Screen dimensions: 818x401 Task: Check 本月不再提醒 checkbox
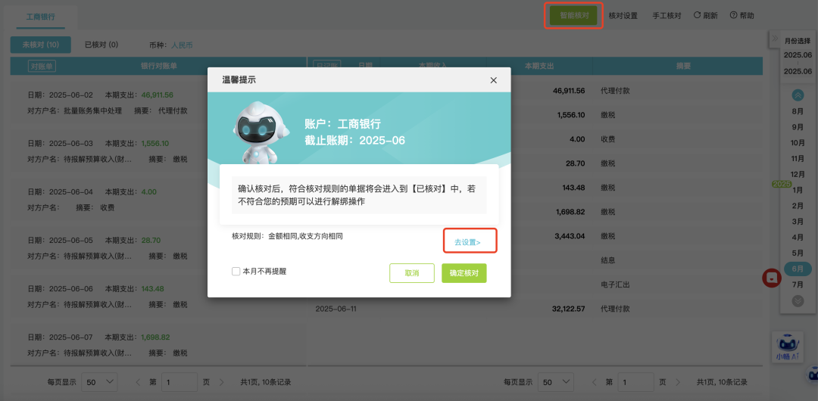[236, 272]
